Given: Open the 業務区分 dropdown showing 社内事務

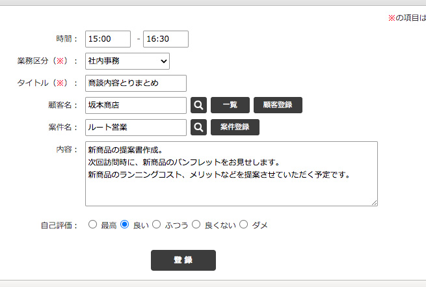Looking at the screenshot, I should point(127,61).
